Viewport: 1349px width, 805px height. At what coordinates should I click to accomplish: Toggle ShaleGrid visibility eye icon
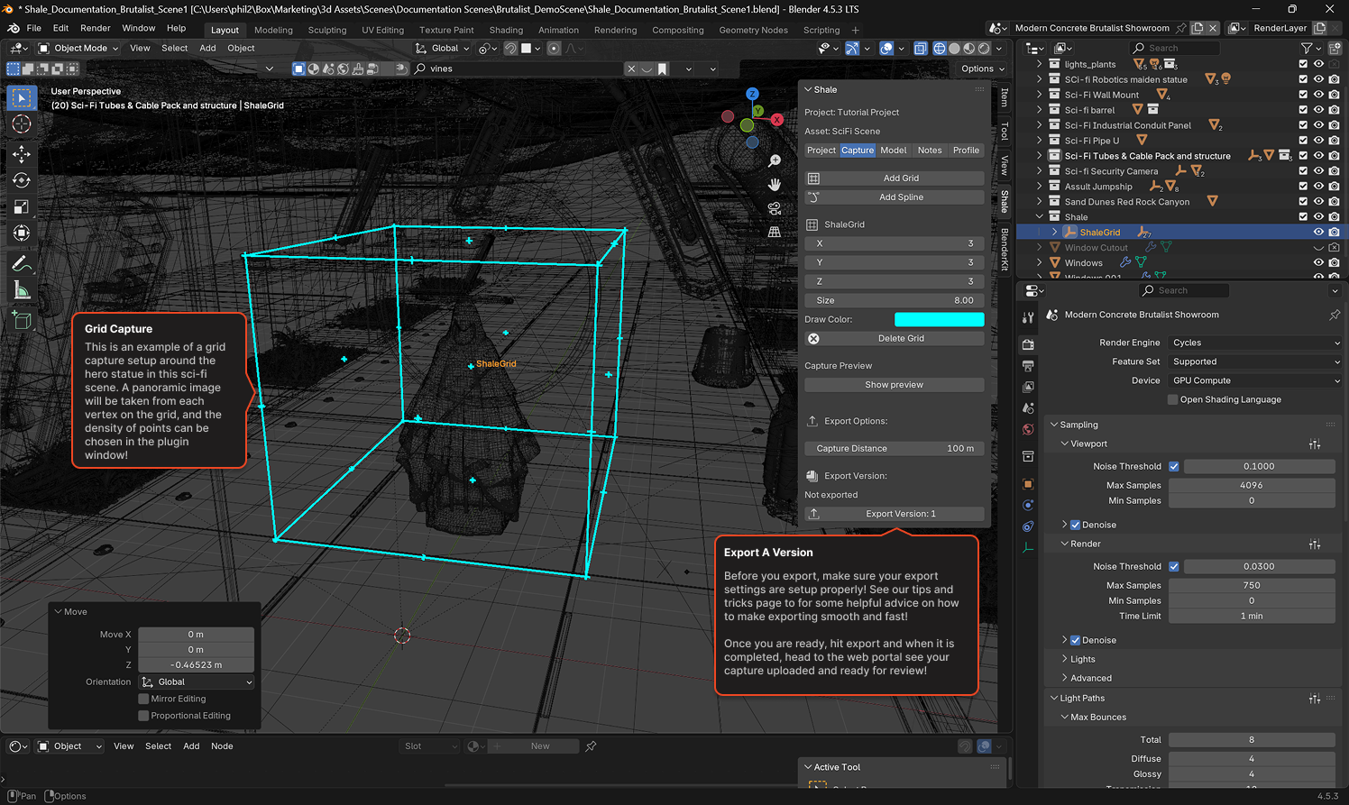click(x=1318, y=233)
